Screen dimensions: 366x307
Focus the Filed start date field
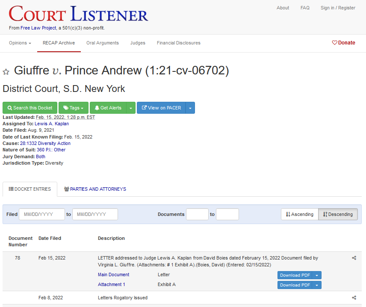pos(42,214)
